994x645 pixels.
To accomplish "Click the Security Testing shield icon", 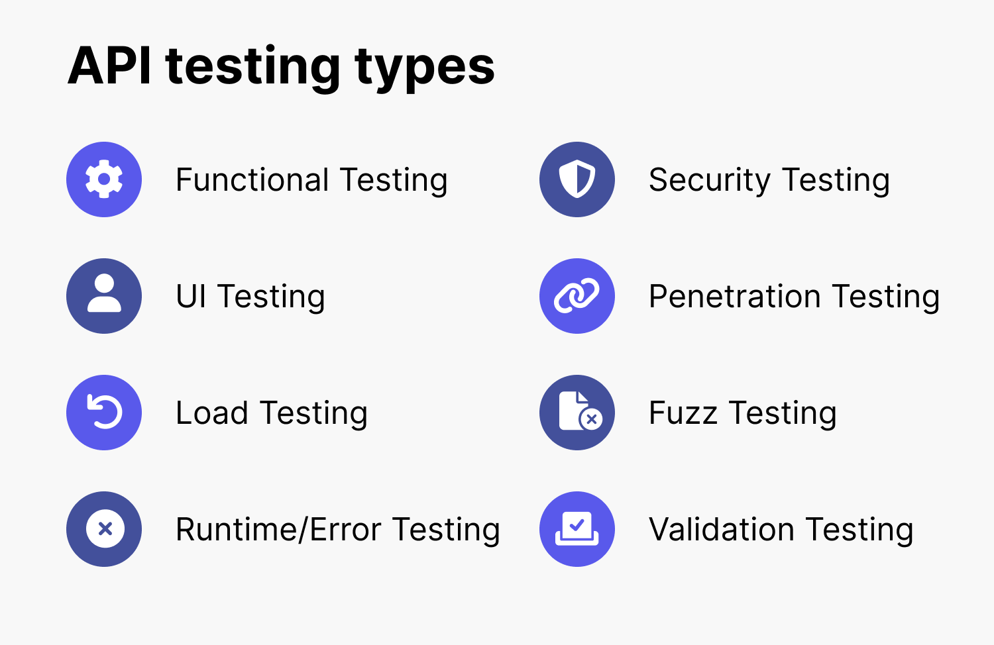I will tap(577, 179).
